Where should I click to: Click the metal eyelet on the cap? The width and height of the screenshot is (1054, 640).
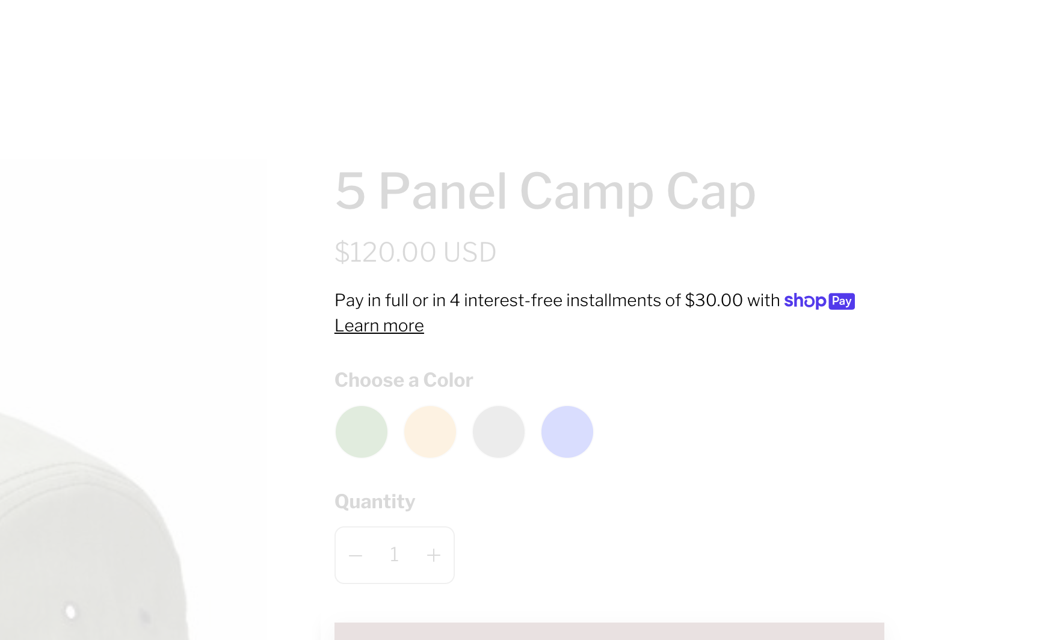pyautogui.click(x=70, y=612)
